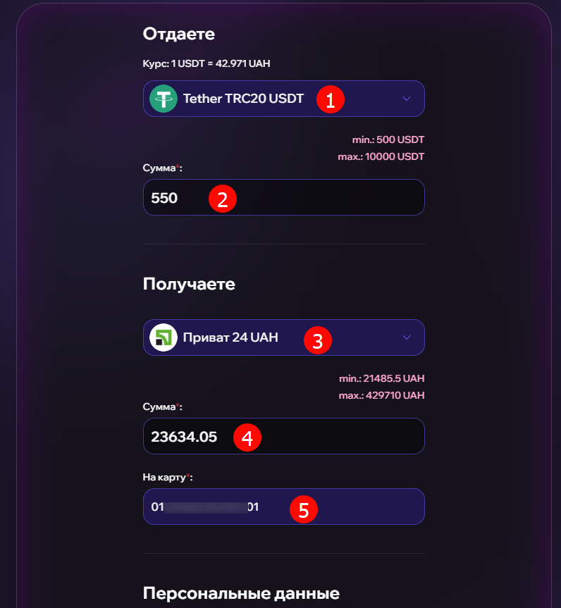Image resolution: width=561 pixels, height=608 pixels.
Task: Expand the Tether TRC20 USDT chevron arrow
Action: (x=407, y=99)
